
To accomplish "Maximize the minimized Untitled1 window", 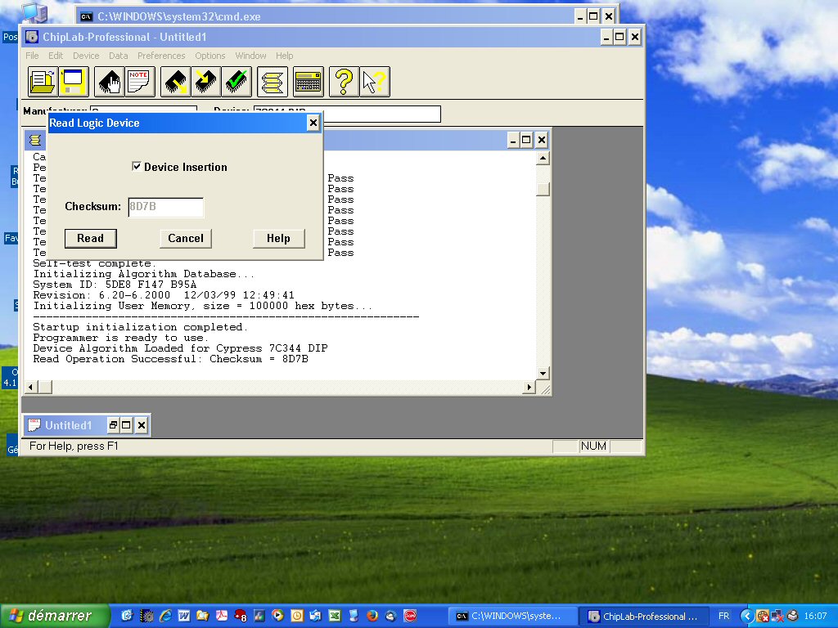I will pyautogui.click(x=127, y=425).
